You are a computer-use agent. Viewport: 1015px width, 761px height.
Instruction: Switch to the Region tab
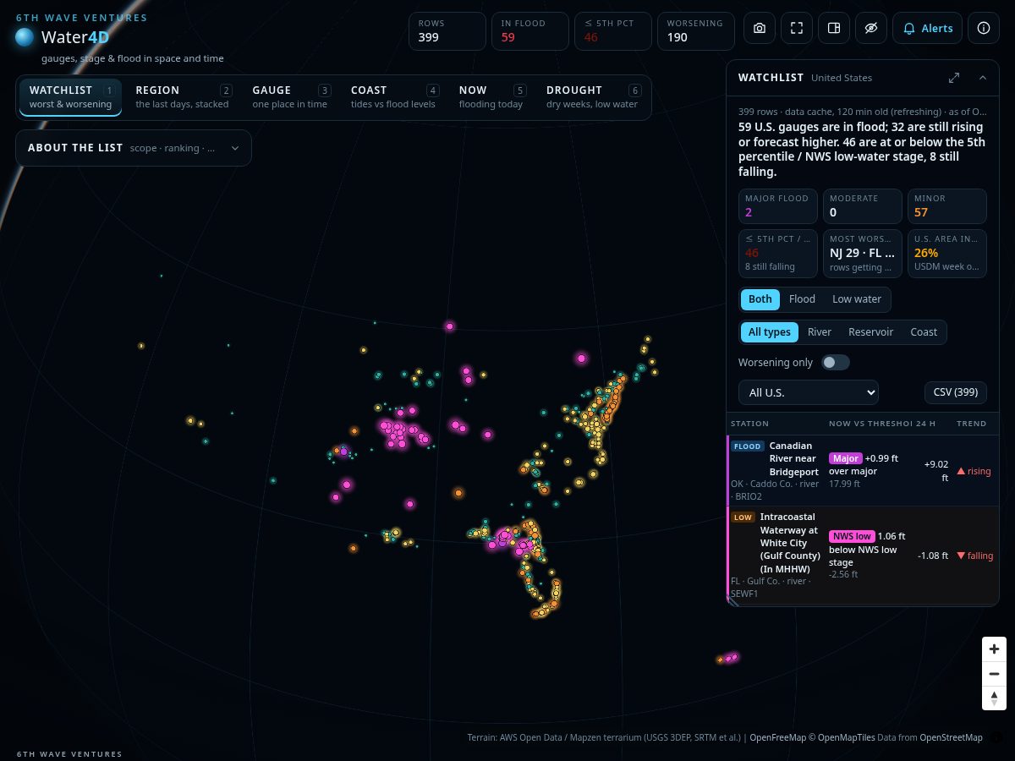[182, 97]
